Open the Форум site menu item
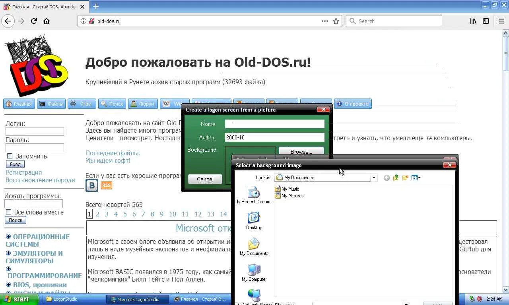Viewport: 509px width, 305px height. [x=143, y=104]
